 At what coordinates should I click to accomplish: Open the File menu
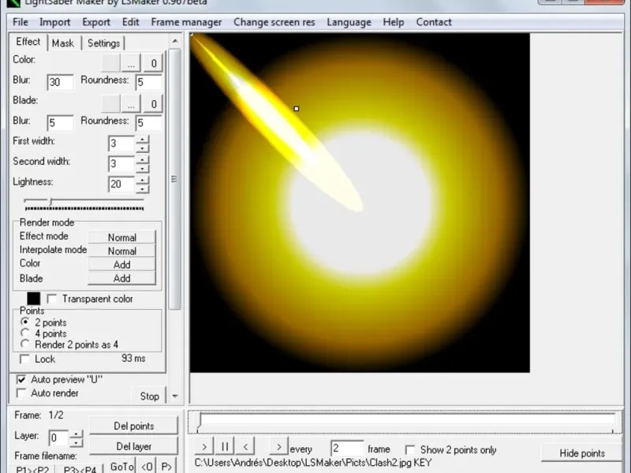(21, 22)
